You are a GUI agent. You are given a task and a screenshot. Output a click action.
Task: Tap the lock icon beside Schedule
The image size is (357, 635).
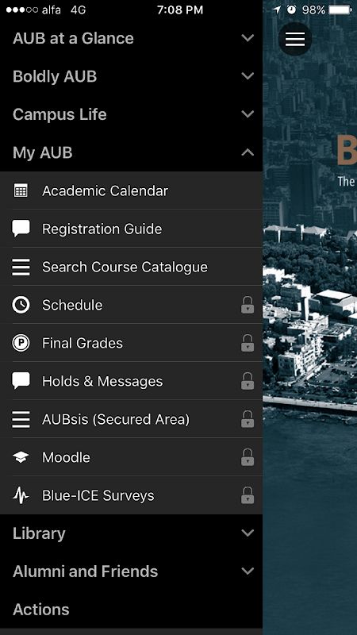[x=248, y=305]
